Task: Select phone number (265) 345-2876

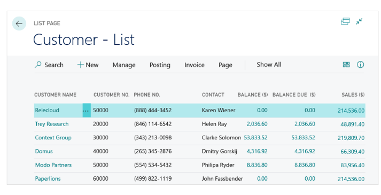Action: [x=153, y=151]
